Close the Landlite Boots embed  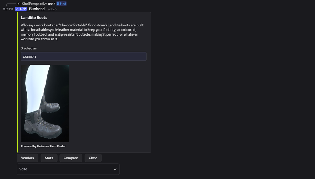tap(93, 158)
